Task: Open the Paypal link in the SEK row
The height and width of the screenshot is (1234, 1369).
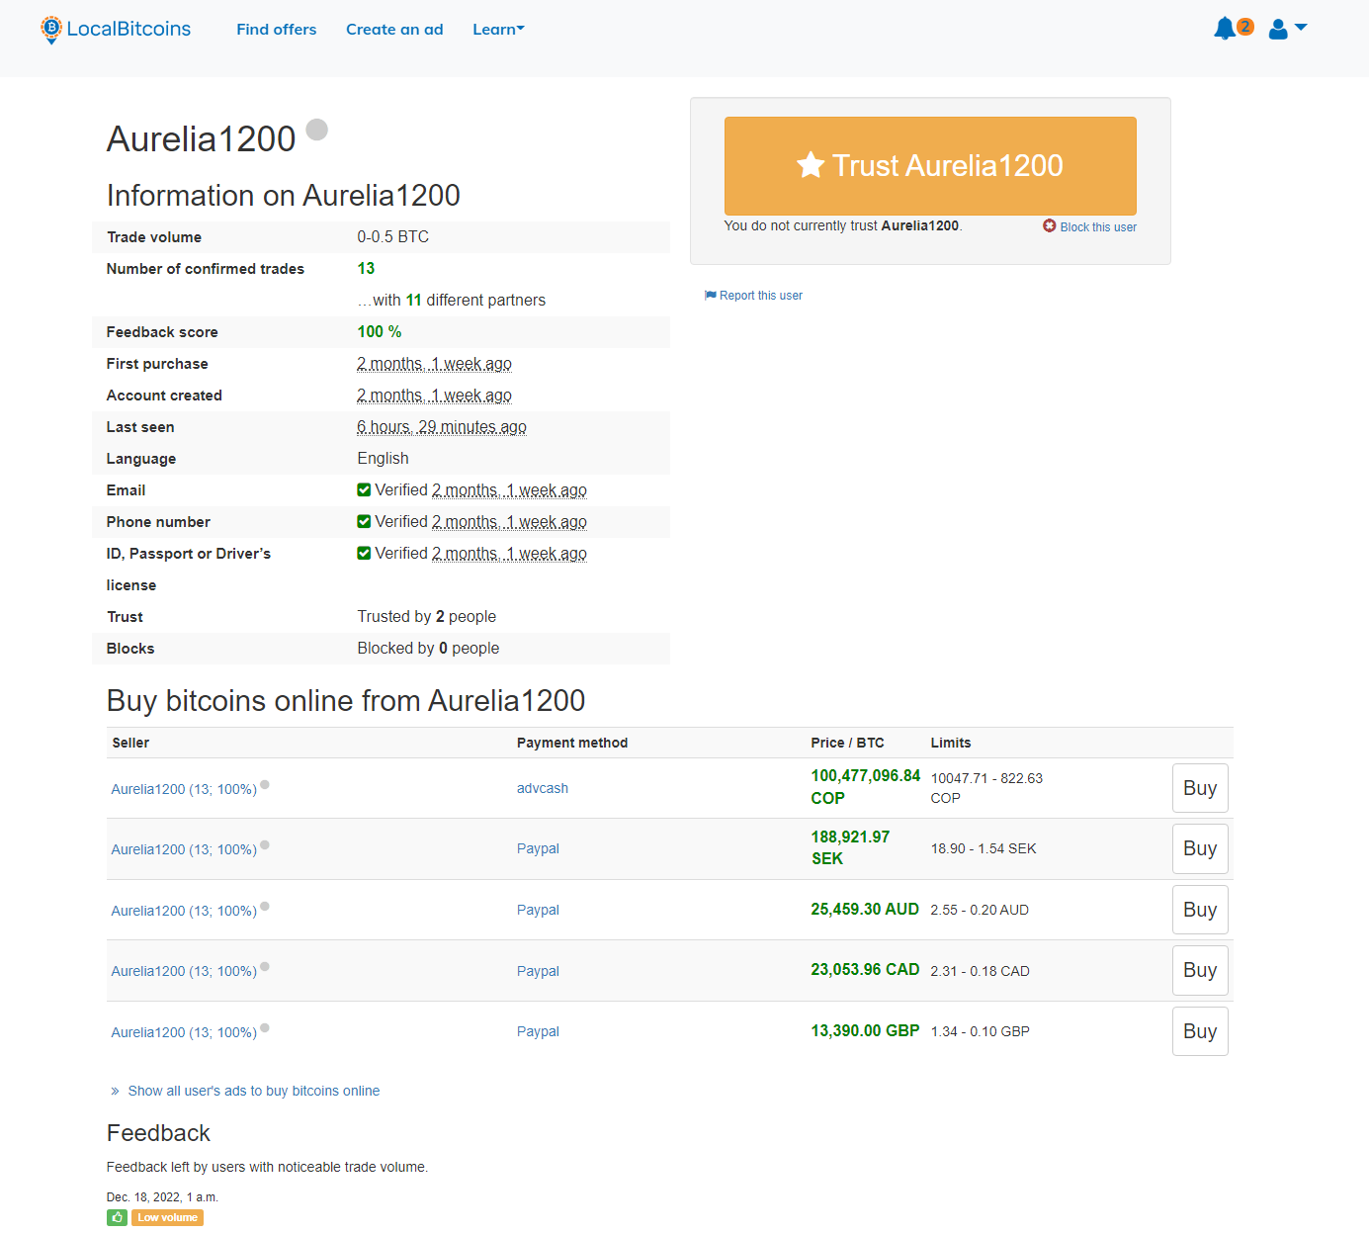Action: click(538, 848)
